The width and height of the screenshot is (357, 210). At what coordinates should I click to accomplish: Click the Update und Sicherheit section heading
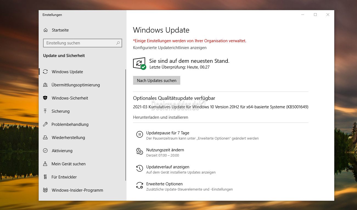64,56
